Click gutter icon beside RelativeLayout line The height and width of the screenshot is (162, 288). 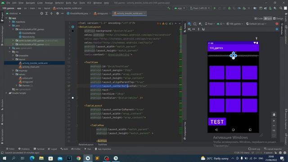pyautogui.click(x=73, y=27)
